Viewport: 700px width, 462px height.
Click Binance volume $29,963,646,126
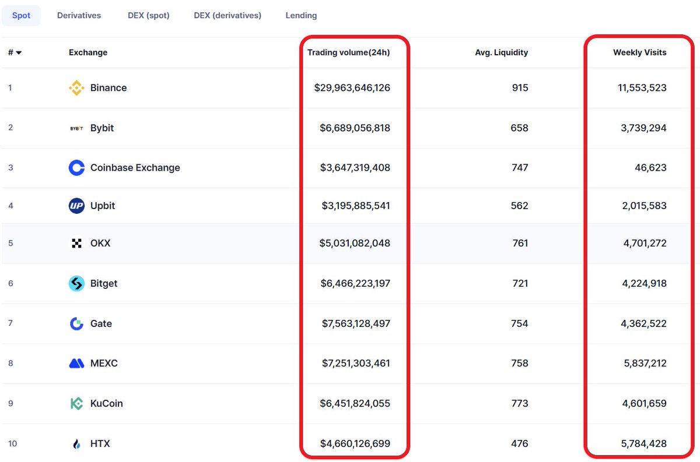352,88
